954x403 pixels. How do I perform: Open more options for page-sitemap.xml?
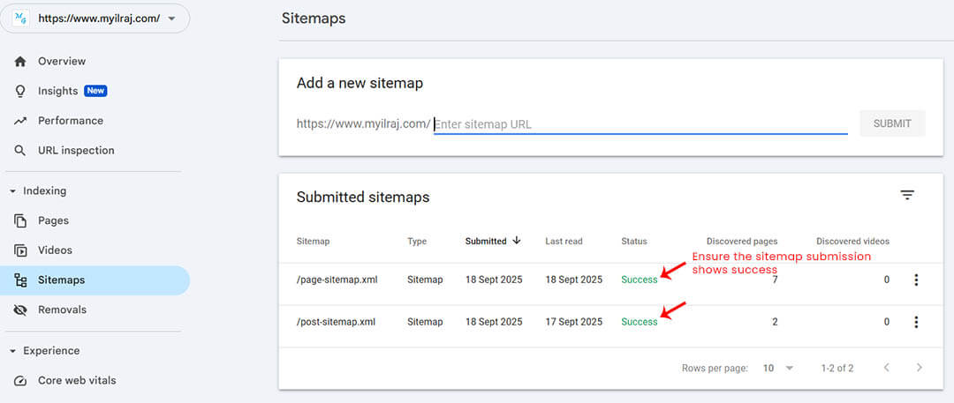[916, 280]
